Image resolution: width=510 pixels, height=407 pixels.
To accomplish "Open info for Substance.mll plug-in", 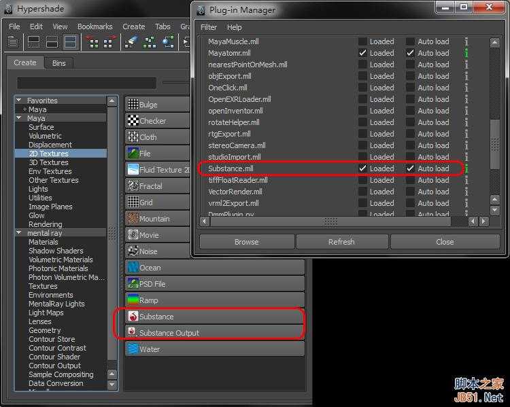I will click(466, 169).
